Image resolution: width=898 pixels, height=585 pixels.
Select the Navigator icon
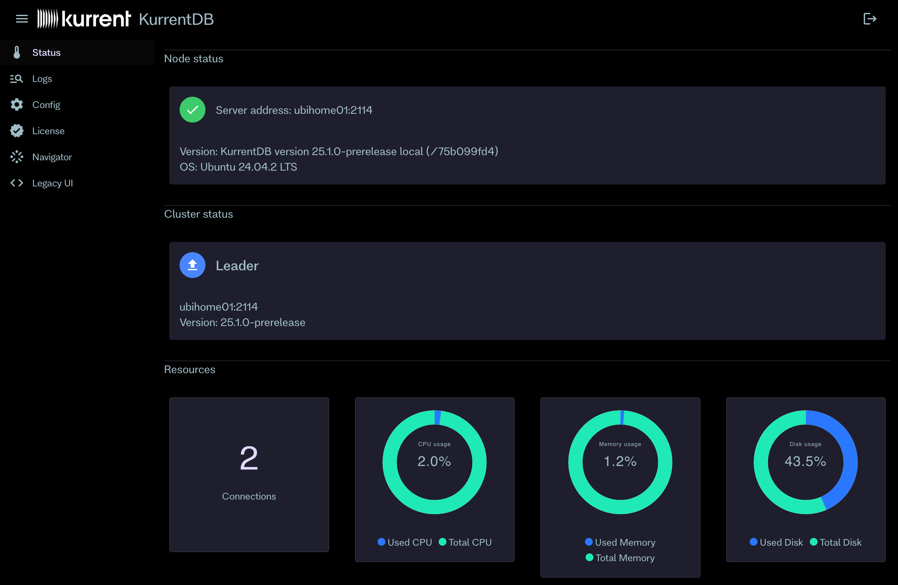(x=16, y=157)
